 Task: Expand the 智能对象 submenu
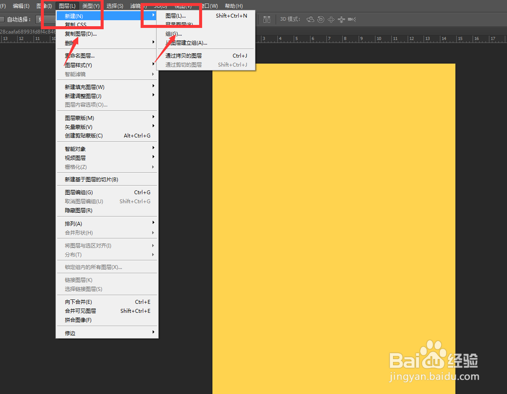(x=107, y=149)
